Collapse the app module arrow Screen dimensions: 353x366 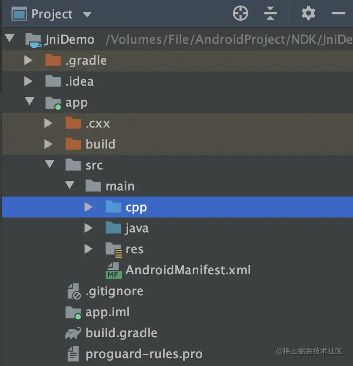(x=30, y=101)
